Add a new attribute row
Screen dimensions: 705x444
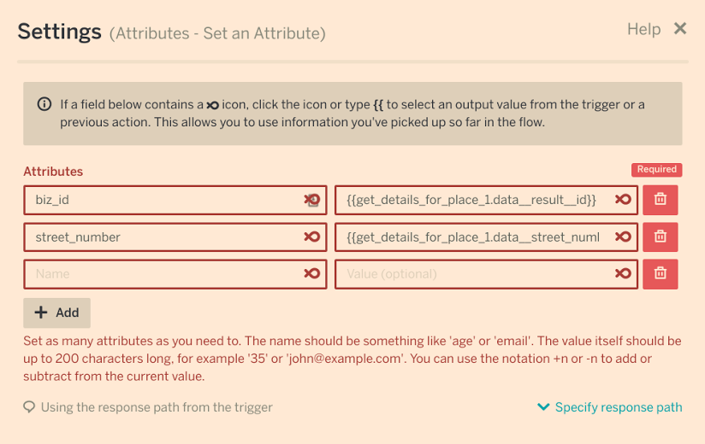(56, 313)
